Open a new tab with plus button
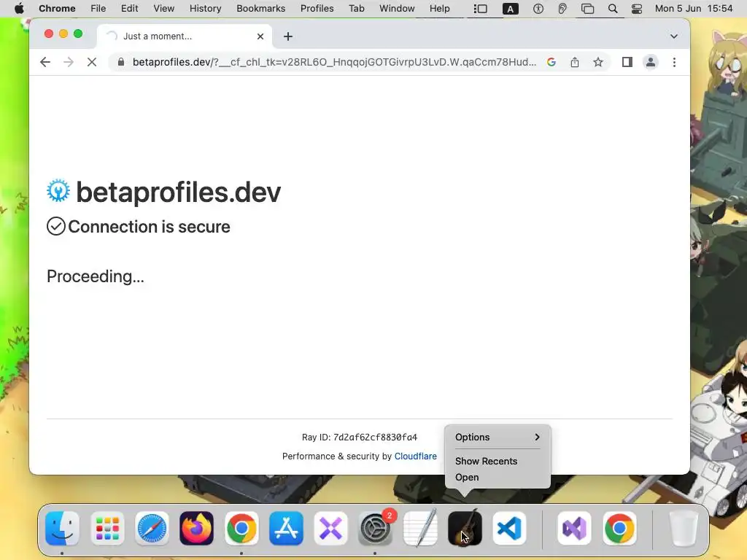The width and height of the screenshot is (747, 560). 287,36
